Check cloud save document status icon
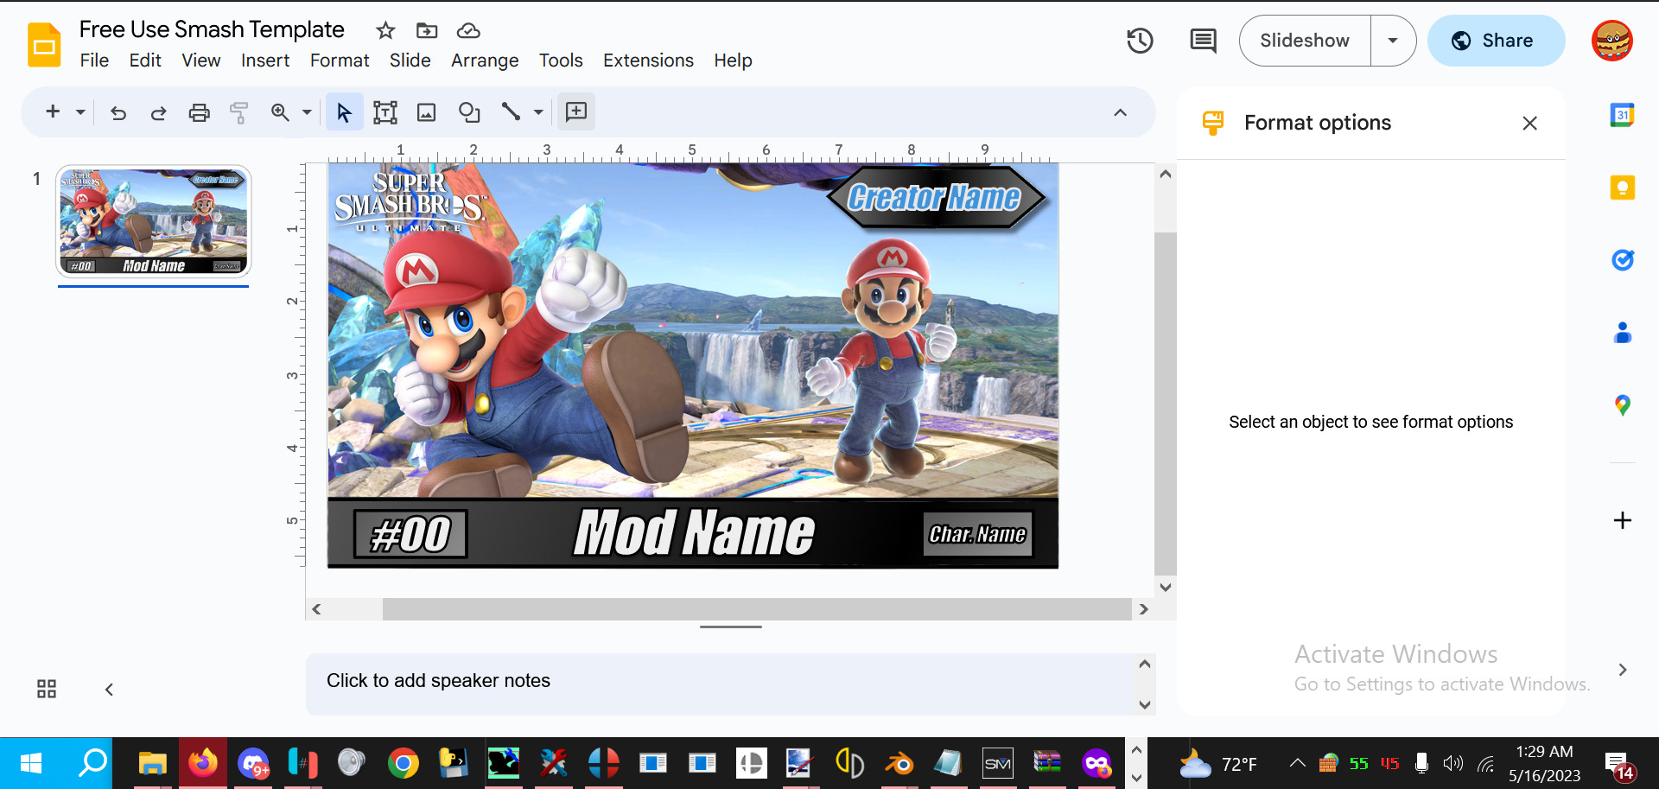The height and width of the screenshot is (789, 1659). (x=468, y=30)
